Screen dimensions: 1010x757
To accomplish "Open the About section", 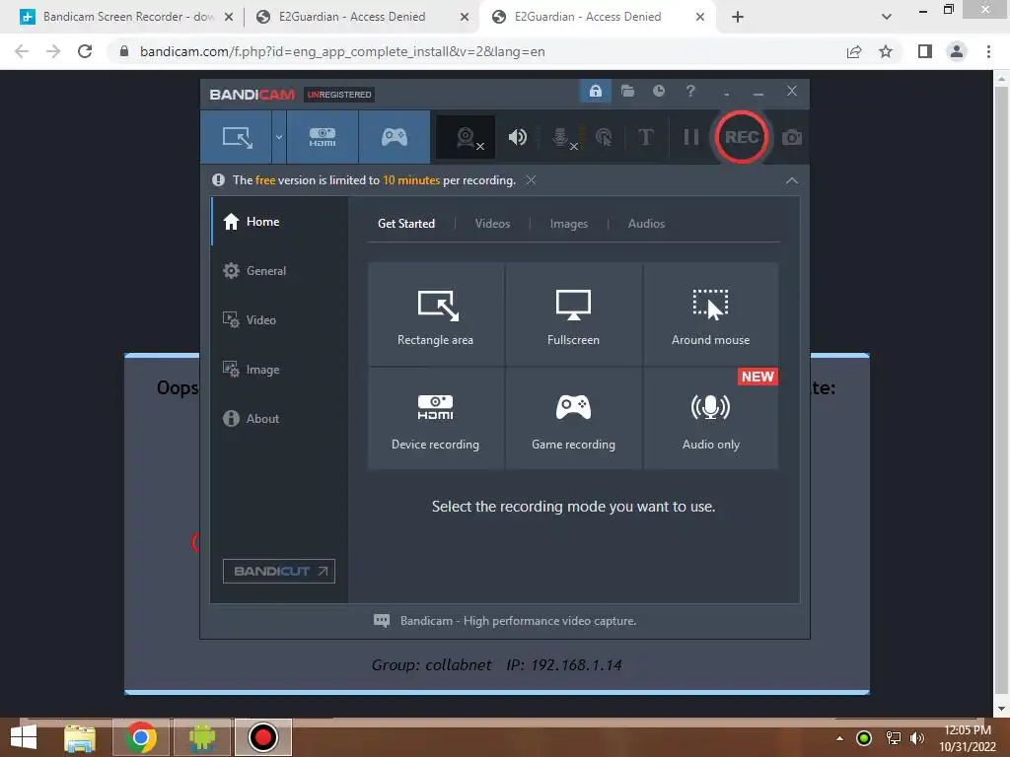I will click(x=279, y=418).
